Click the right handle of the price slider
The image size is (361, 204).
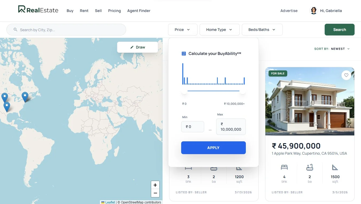(x=242, y=91)
